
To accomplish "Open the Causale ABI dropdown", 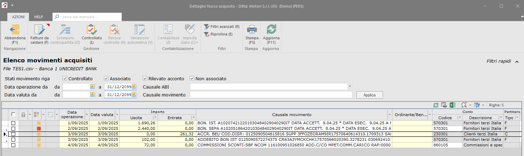I will pyautogui.click(x=350, y=86).
